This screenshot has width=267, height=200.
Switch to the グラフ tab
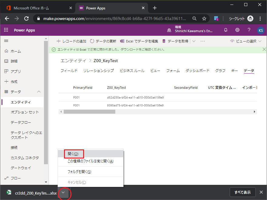(220, 71)
